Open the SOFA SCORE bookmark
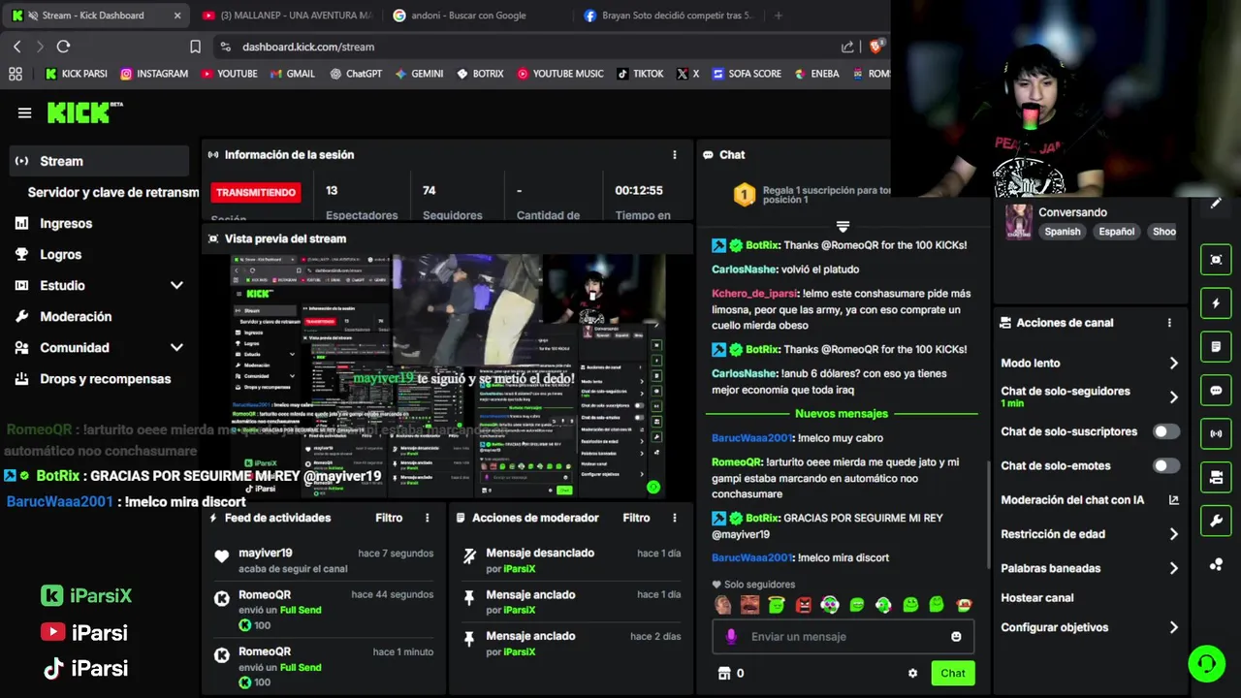The width and height of the screenshot is (1241, 698). [746, 74]
